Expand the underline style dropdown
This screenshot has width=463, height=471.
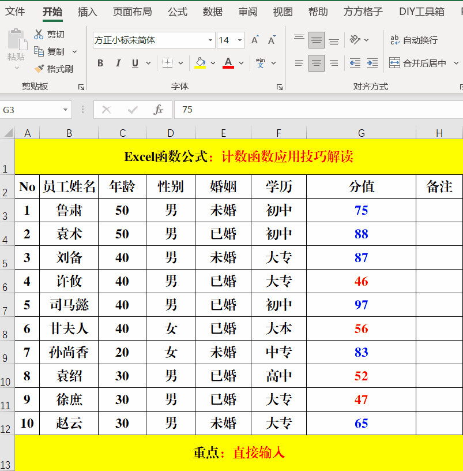pos(148,63)
